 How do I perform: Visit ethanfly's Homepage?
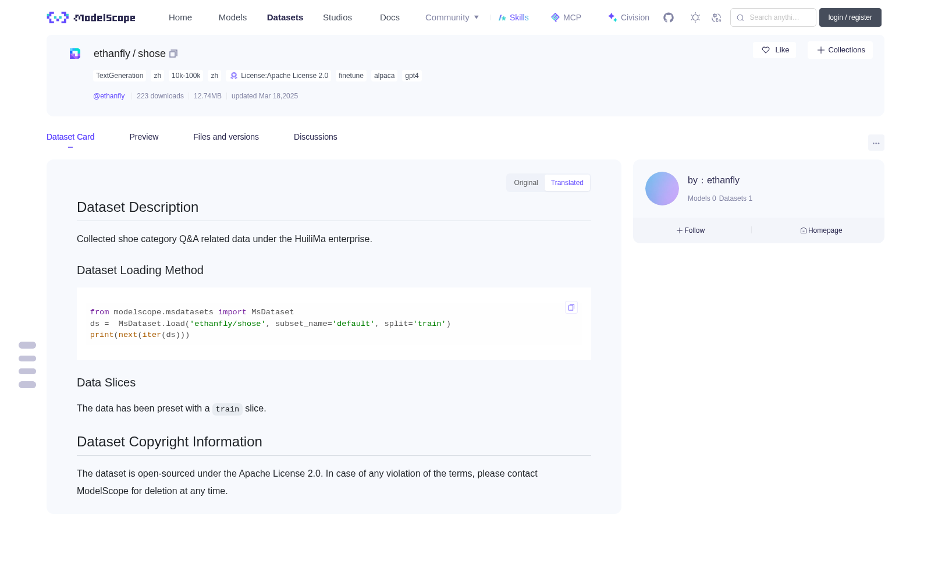tap(821, 230)
